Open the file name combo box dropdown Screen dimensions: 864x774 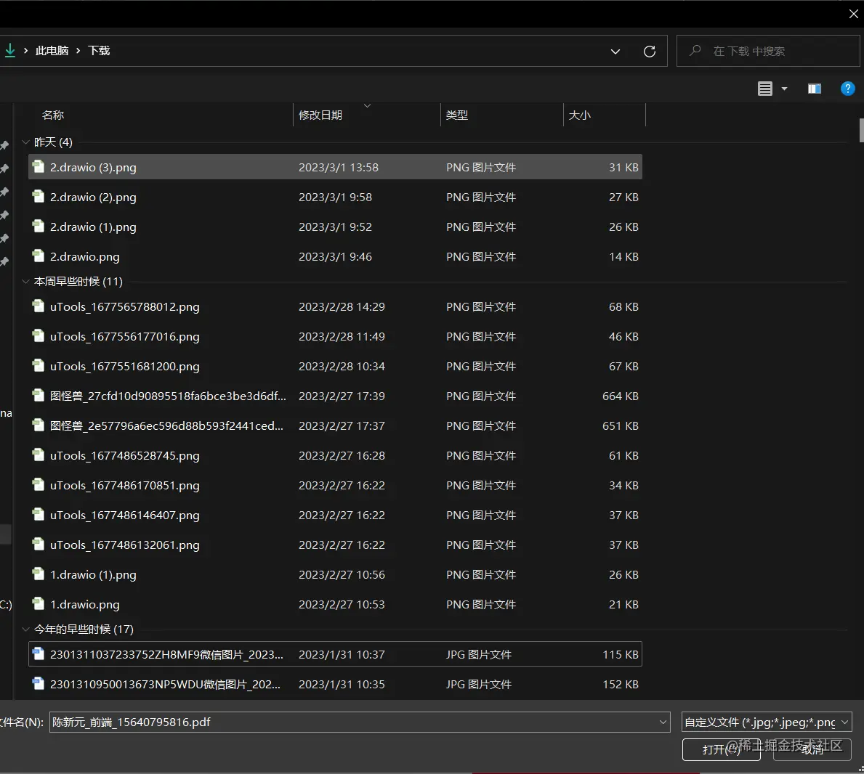(663, 722)
